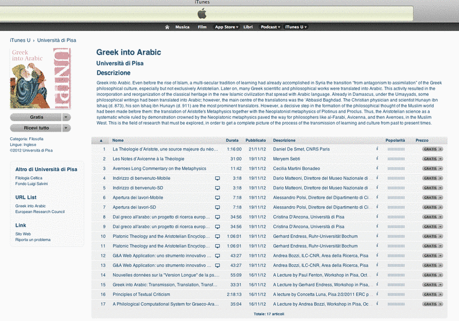Expand the dropdown arrow beside the Gratis button
Screen dimensions: 459x321
[67, 117]
